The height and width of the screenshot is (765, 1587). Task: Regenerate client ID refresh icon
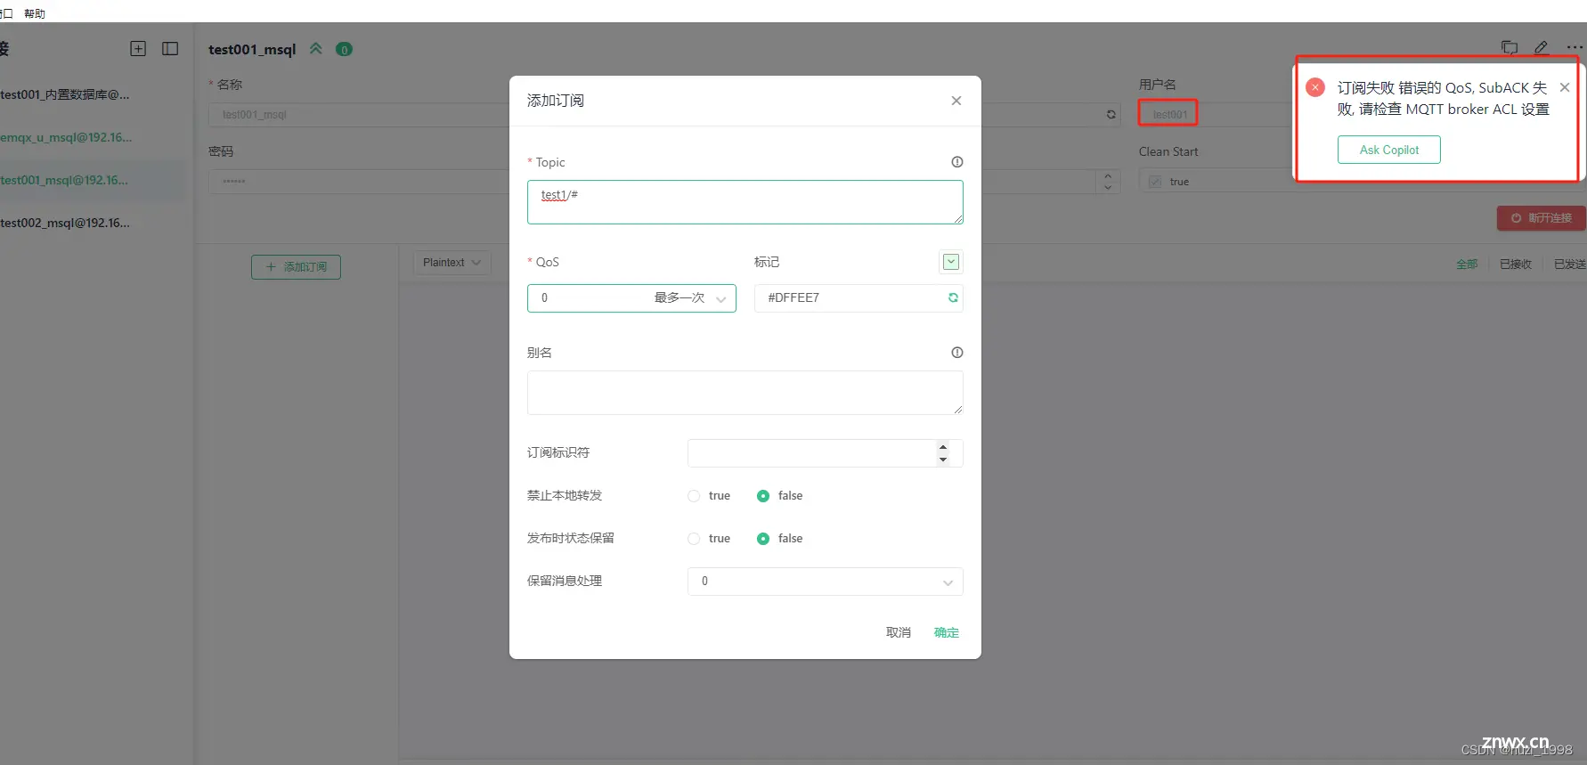click(x=1111, y=114)
